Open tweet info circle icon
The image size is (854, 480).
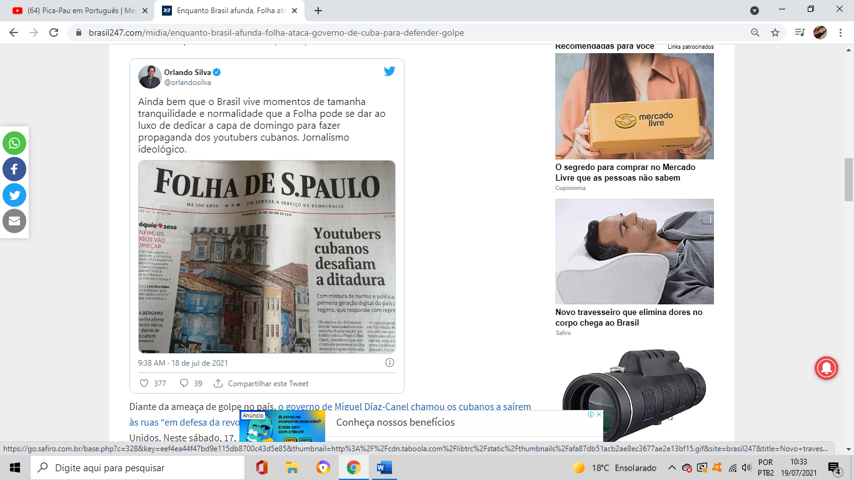coord(389,362)
